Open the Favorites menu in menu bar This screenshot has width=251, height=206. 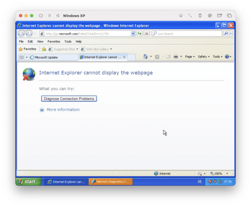[54, 41]
